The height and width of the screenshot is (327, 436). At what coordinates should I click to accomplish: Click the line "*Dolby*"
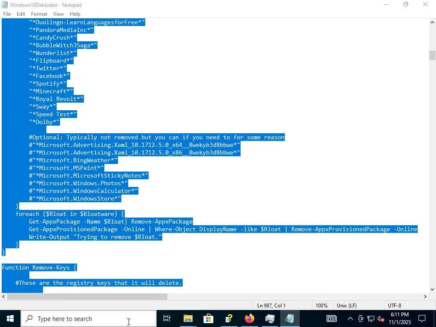pos(44,122)
